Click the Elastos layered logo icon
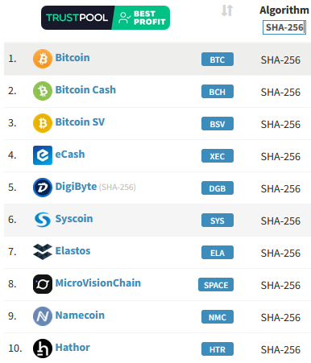Image resolution: width=311 pixels, height=363 pixels. 43,252
